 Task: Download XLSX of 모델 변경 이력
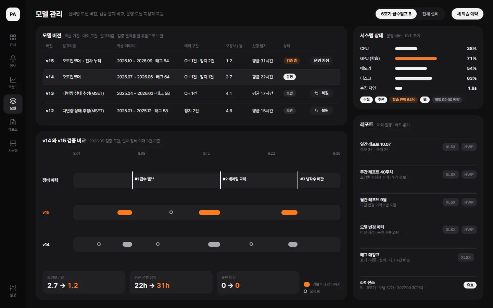[451, 230]
